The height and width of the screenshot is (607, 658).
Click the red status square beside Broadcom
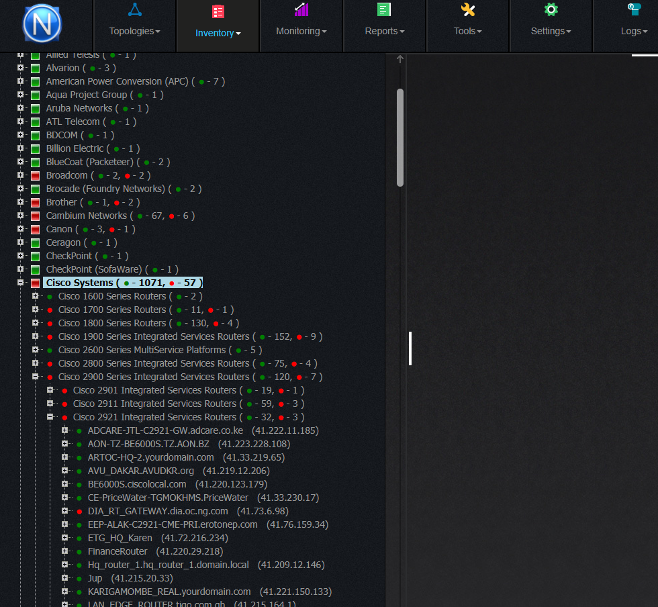(35, 175)
